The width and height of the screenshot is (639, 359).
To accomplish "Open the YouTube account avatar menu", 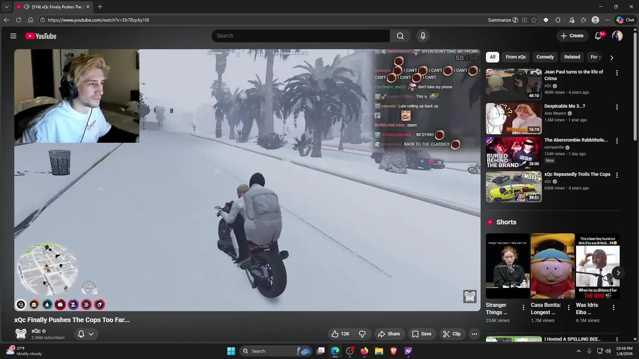I will point(618,36).
